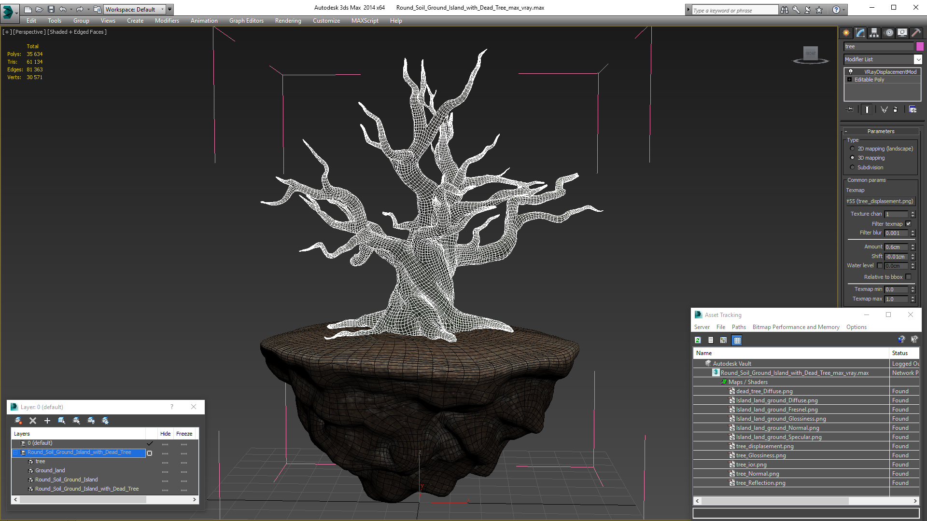Open the Modifier List dropdown

click(918, 59)
